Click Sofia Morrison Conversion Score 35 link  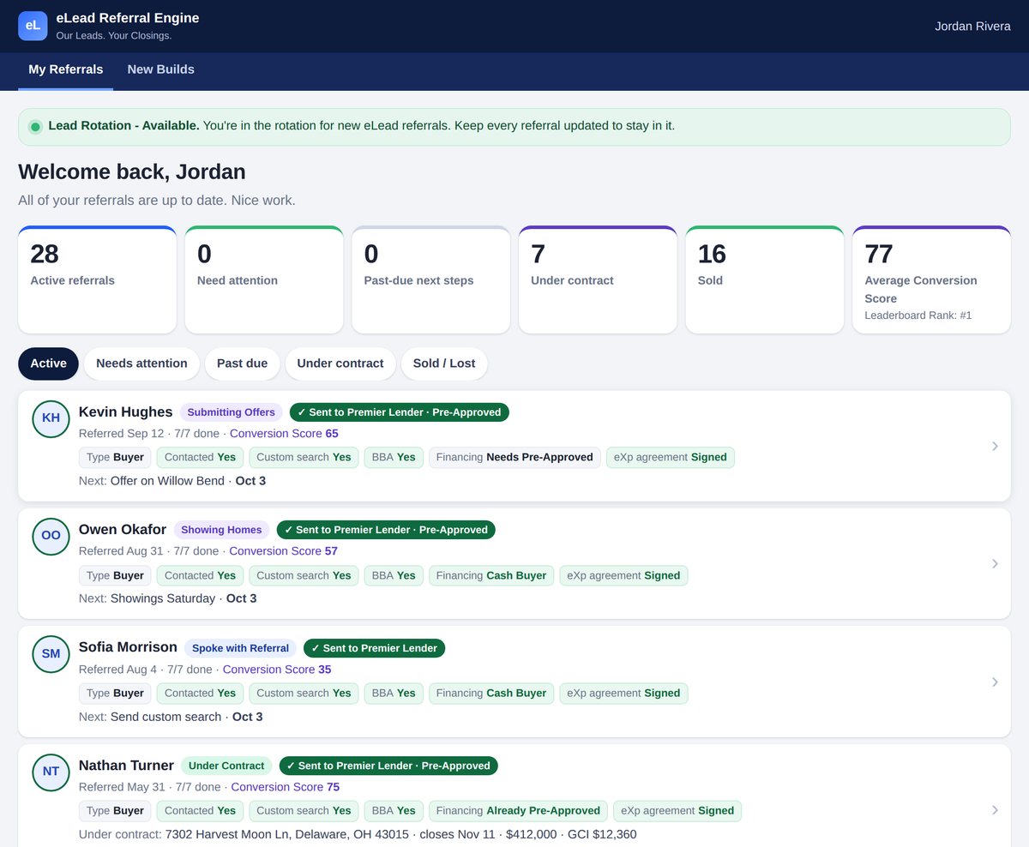click(277, 670)
